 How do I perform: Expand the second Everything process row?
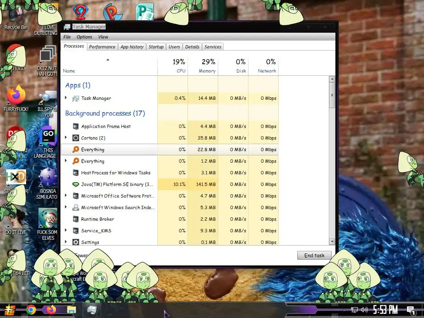click(x=66, y=161)
